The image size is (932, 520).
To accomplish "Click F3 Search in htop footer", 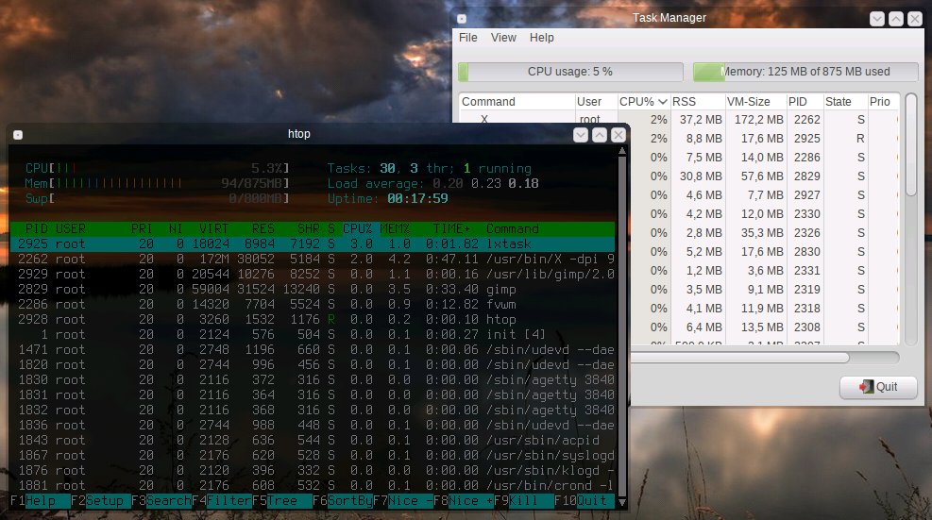I will 161,501.
